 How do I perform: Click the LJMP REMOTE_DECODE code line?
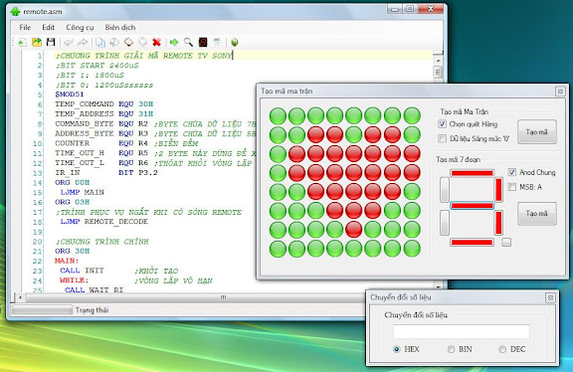click(x=104, y=222)
